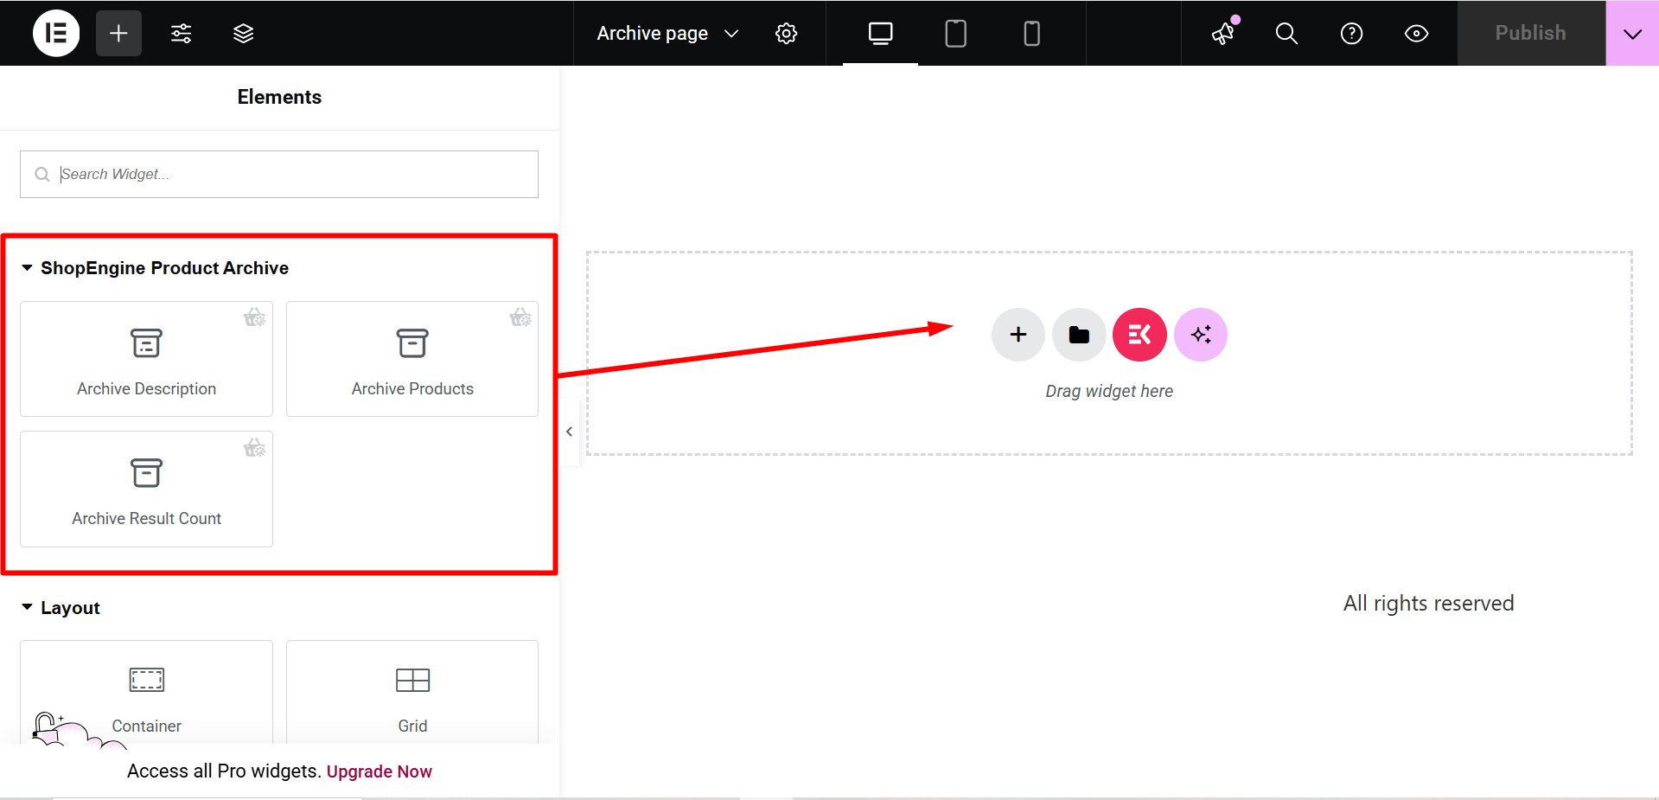Select the Archive Description widget
Screen dimensions: 1659x800
point(146,359)
